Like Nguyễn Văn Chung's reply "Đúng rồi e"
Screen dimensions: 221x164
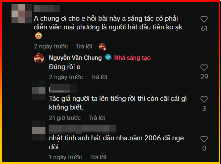204,67
